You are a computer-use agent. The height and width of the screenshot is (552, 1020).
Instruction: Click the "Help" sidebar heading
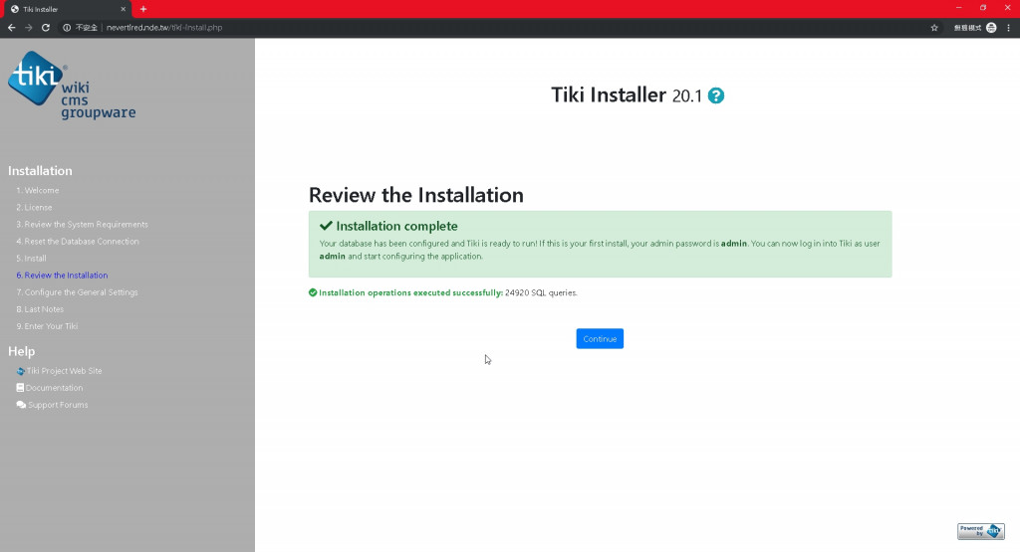click(22, 351)
